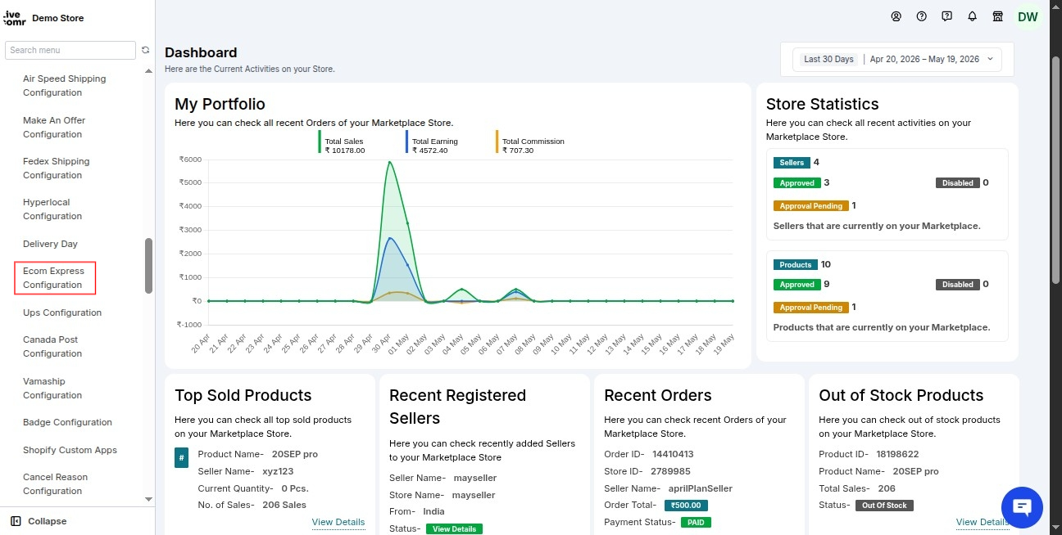Open View Details link under Top Sold Products
The width and height of the screenshot is (1062, 535).
pyautogui.click(x=338, y=522)
